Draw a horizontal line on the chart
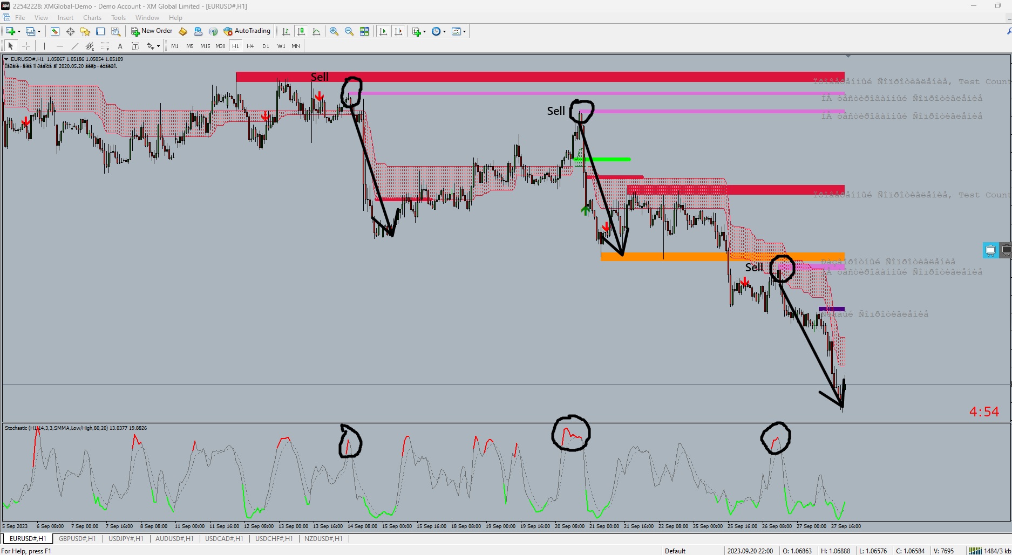The image size is (1012, 555). 59,46
